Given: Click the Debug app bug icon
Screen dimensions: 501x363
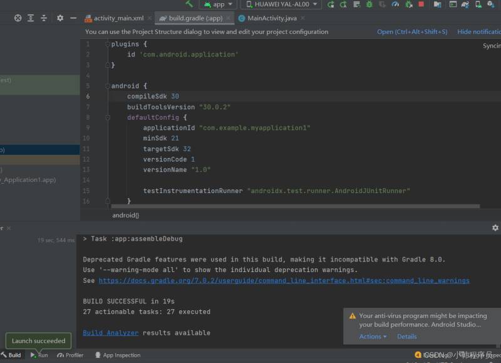Looking at the screenshot, I should pos(369,4).
